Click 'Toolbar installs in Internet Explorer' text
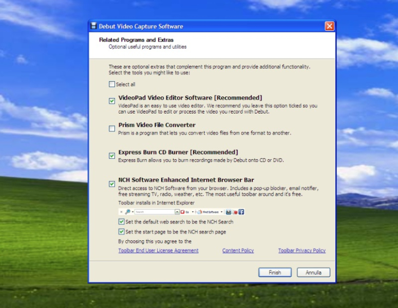398x308 pixels. pos(156,203)
